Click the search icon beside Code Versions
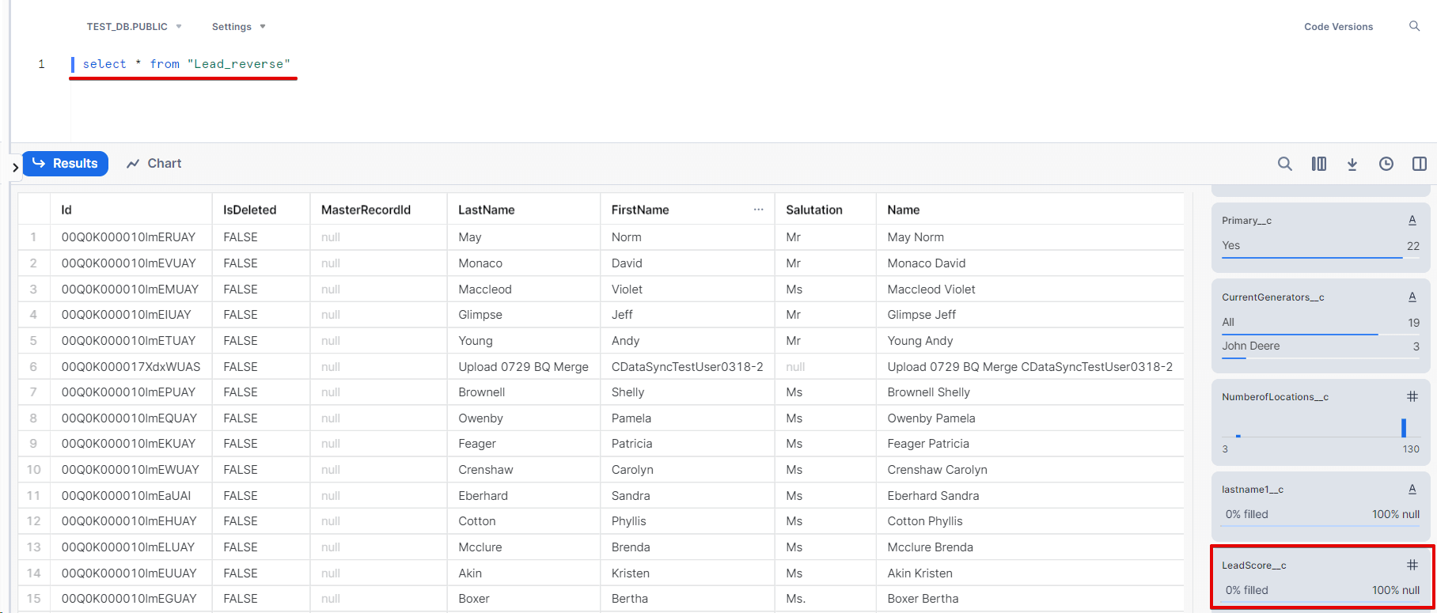Image resolution: width=1437 pixels, height=613 pixels. [1414, 26]
